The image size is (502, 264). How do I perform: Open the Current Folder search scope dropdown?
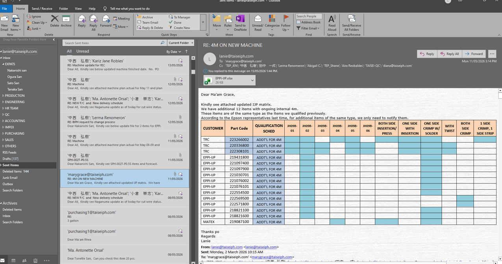click(x=181, y=43)
